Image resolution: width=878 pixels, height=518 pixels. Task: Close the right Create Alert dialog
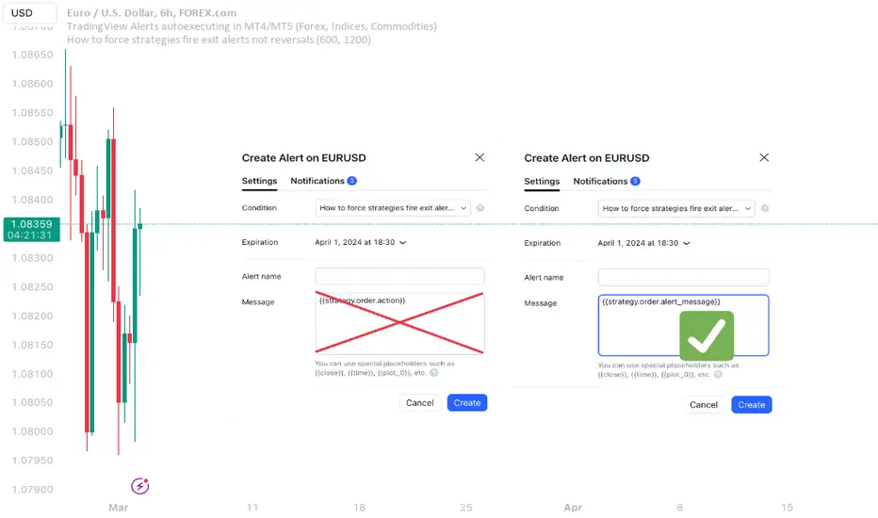tap(764, 158)
